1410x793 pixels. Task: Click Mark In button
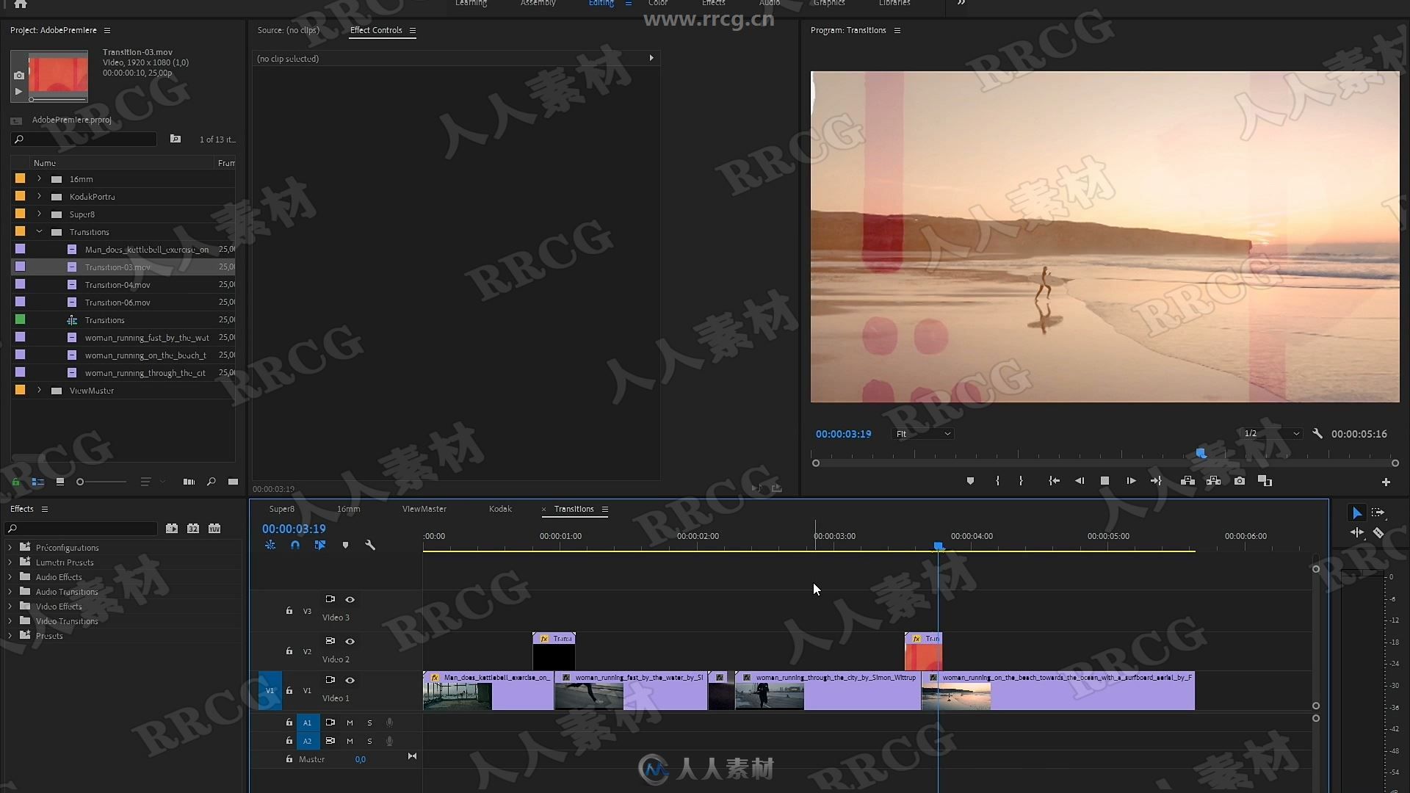coord(997,481)
